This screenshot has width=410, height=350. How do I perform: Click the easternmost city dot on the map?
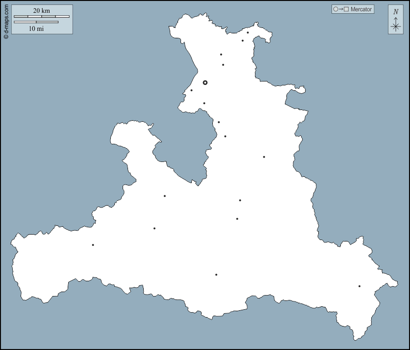(x=359, y=286)
